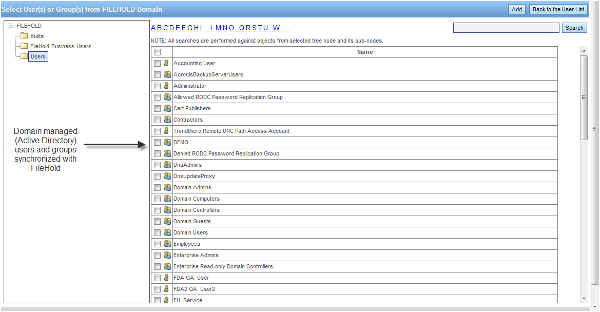Toggle the select-all checkbox in the header row
This screenshot has width=600, height=312.
(157, 52)
